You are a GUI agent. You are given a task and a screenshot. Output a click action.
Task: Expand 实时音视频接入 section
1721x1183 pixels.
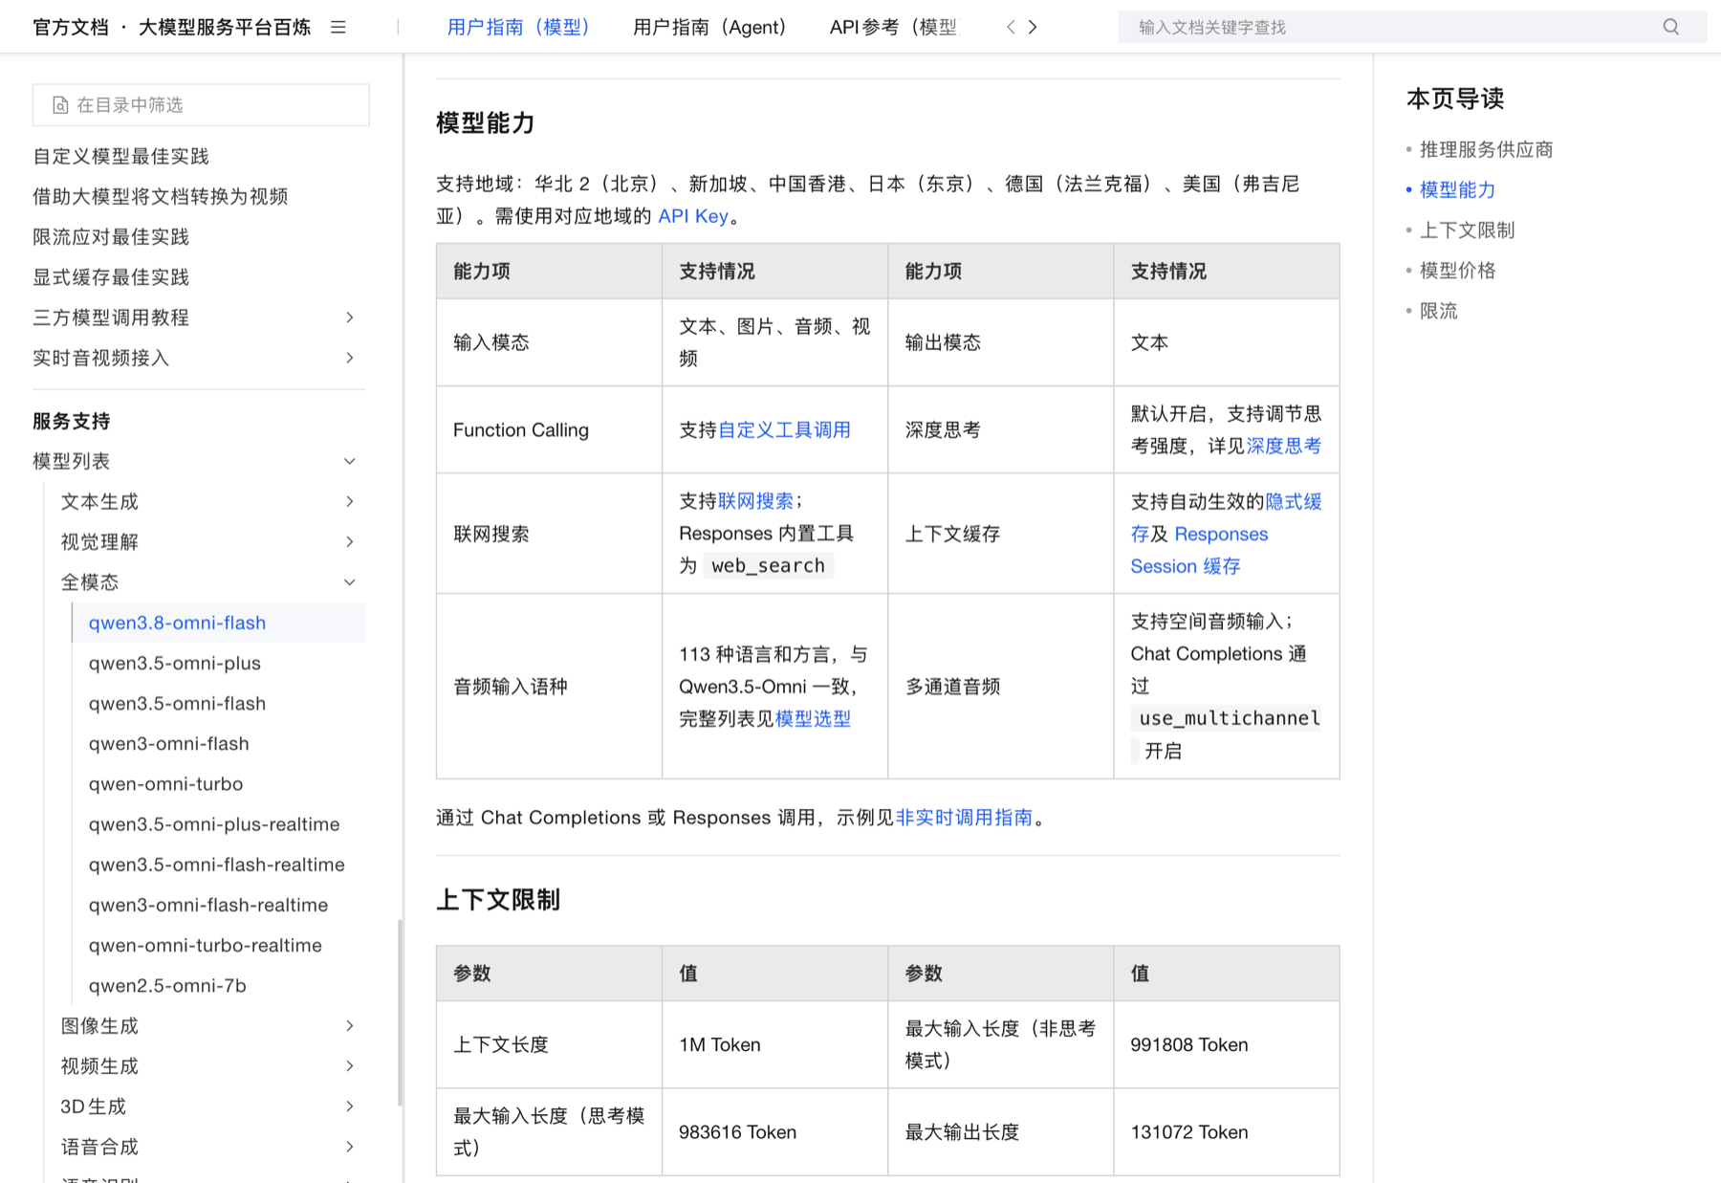tap(350, 358)
